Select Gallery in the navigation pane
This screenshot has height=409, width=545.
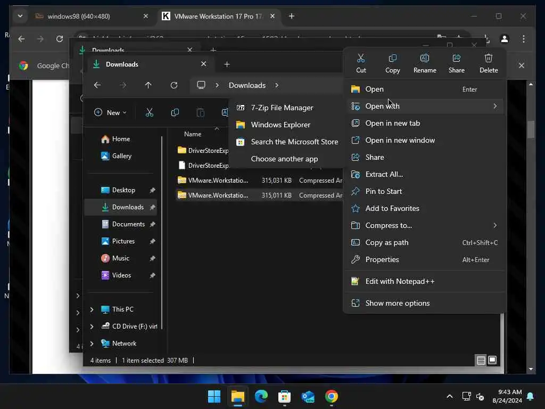121,156
